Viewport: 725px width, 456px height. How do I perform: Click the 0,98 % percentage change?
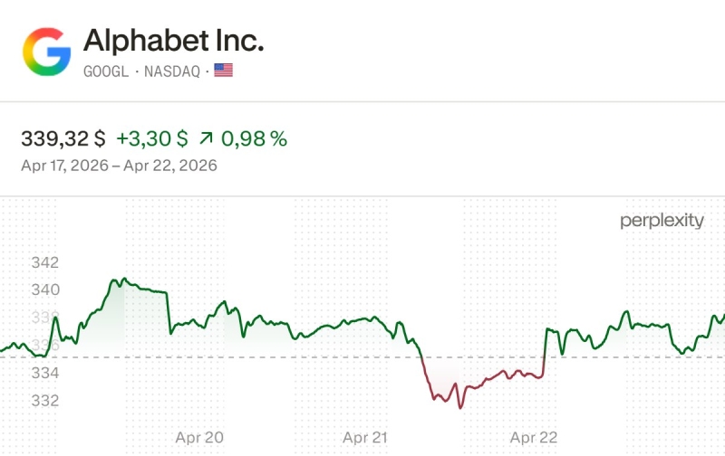pos(255,138)
